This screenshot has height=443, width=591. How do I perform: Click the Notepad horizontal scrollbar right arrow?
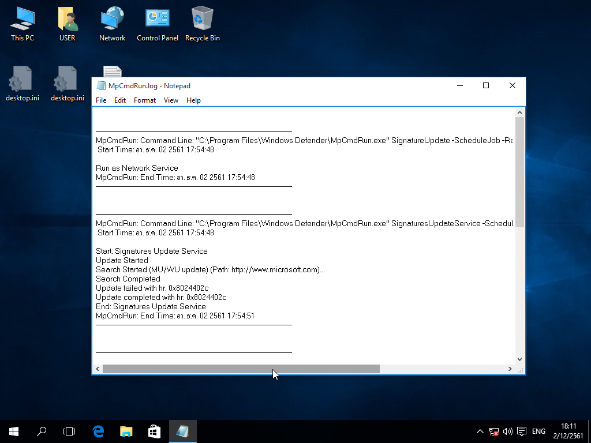(510, 369)
